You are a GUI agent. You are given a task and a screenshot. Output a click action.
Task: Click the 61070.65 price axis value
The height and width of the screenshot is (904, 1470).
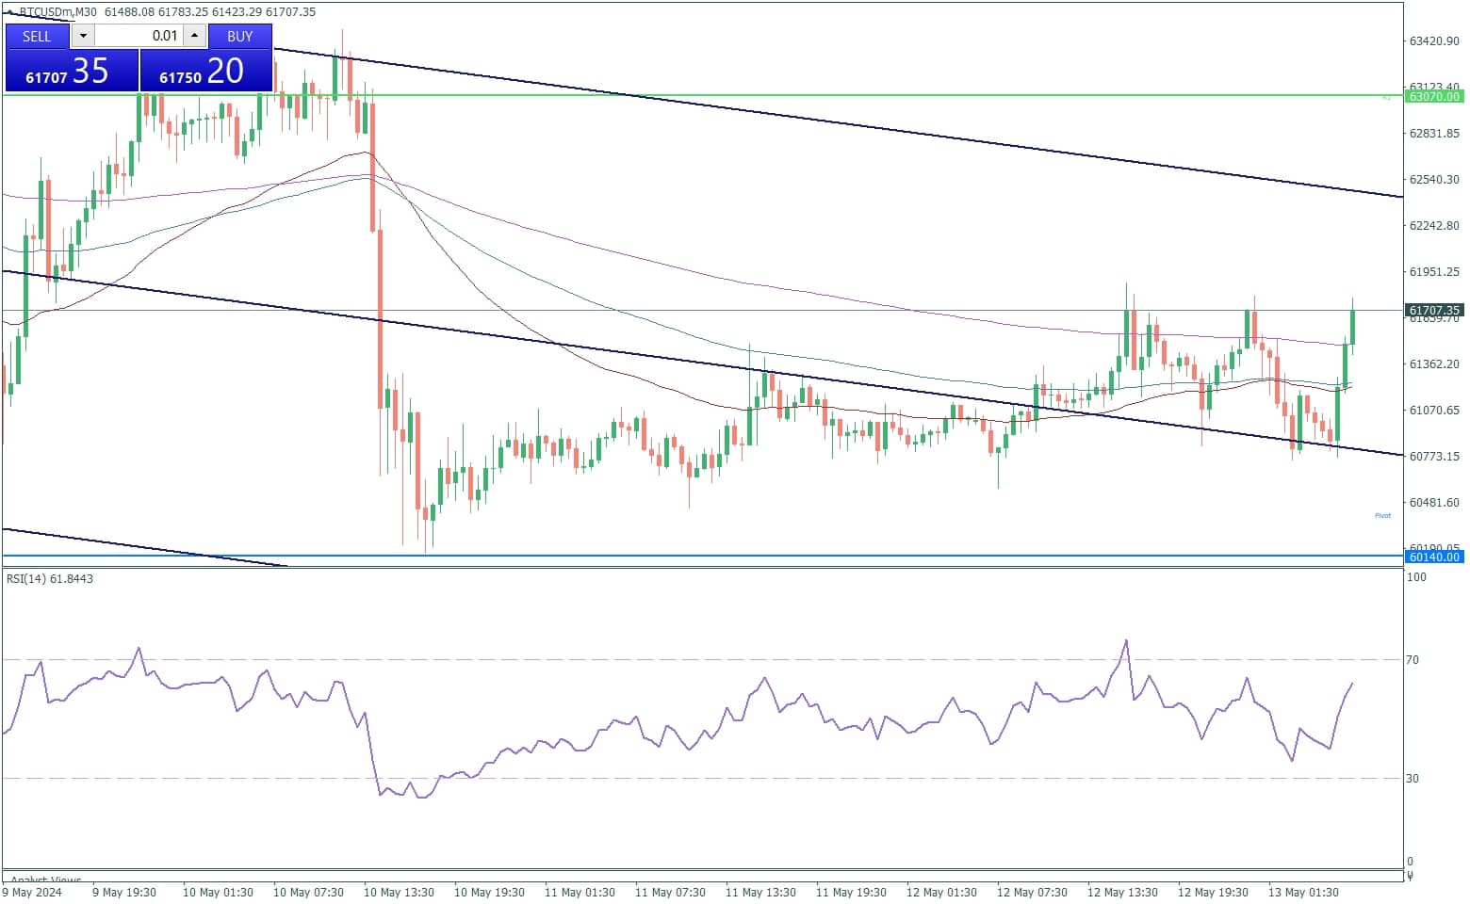pyautogui.click(x=1434, y=411)
